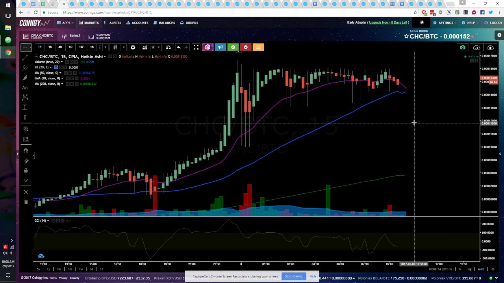
Task: Toggle log scale at chart bottom
Action: pyautogui.click(x=469, y=269)
